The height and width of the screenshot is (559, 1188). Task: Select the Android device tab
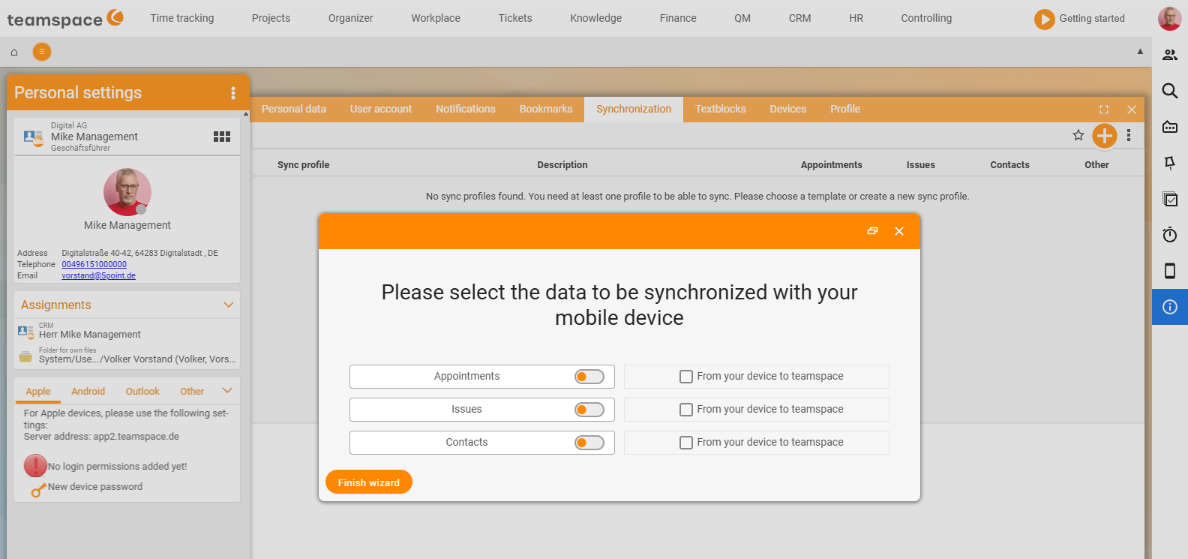(x=88, y=392)
